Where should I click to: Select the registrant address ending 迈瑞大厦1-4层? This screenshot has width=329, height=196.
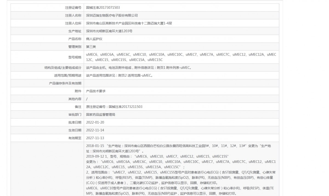tap(129, 23)
